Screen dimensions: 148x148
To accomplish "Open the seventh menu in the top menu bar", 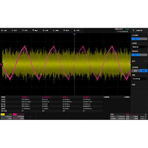I will pyautogui.click(x=66, y=30).
